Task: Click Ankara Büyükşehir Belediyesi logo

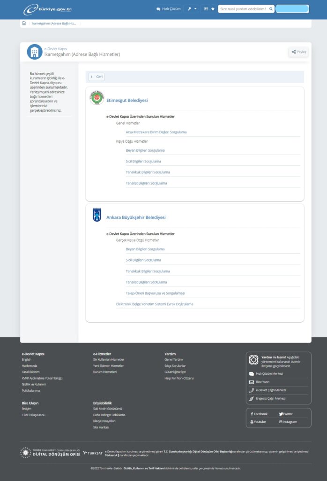Action: 97,215
